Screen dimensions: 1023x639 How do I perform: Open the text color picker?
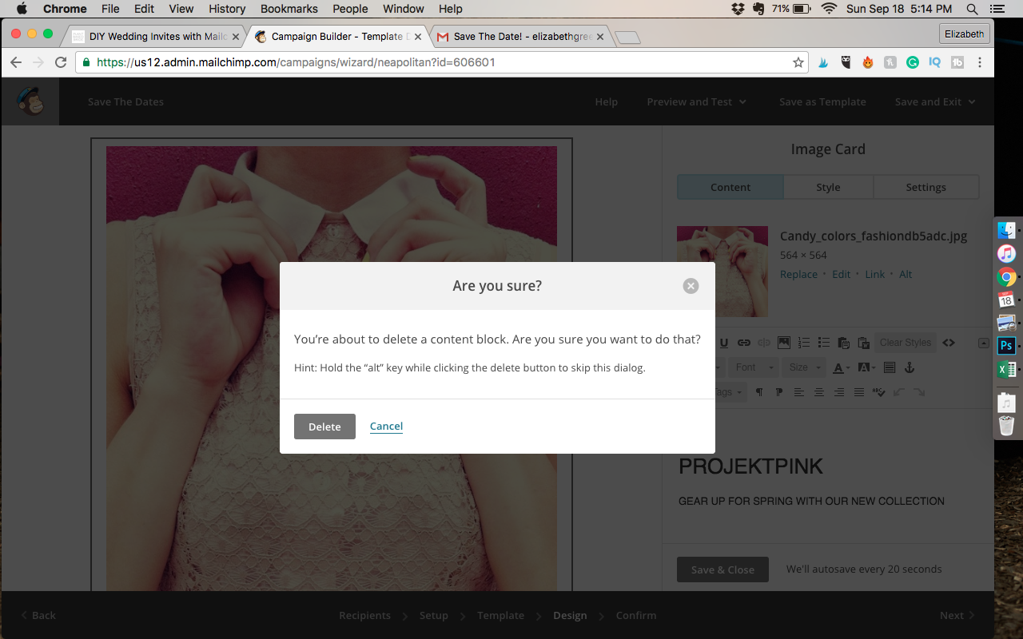pos(842,367)
